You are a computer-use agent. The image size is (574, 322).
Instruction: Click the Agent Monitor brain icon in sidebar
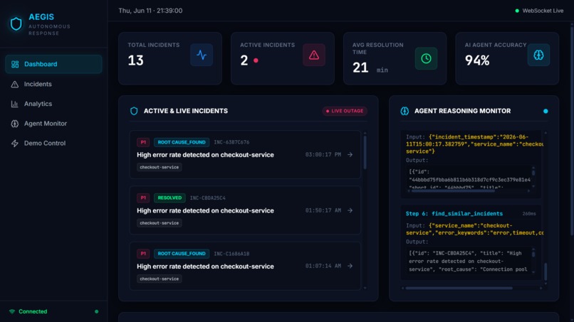pyautogui.click(x=15, y=124)
